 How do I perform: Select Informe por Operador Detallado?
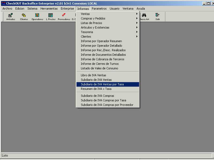[108, 46]
